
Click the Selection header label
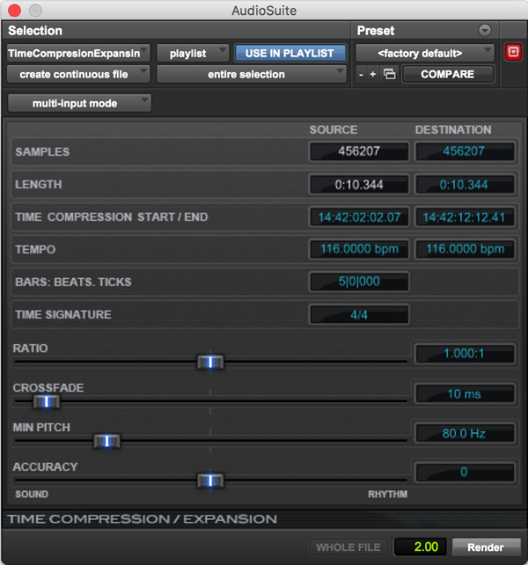(x=35, y=31)
